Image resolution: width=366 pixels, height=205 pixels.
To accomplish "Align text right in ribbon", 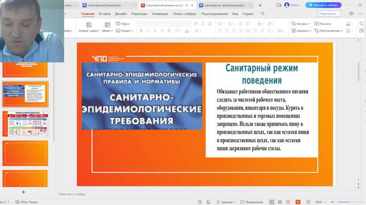I will (234, 31).
